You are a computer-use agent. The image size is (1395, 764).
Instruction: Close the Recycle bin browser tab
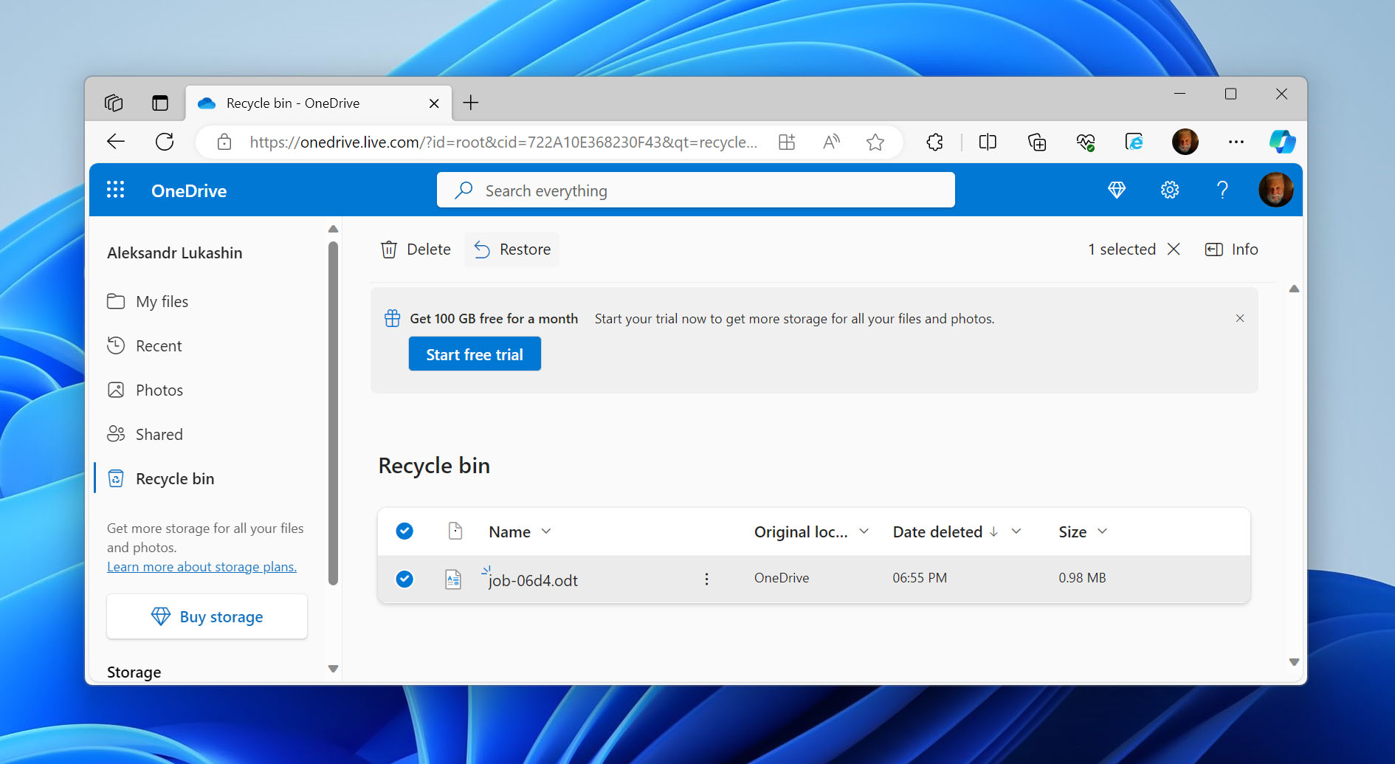(x=434, y=103)
